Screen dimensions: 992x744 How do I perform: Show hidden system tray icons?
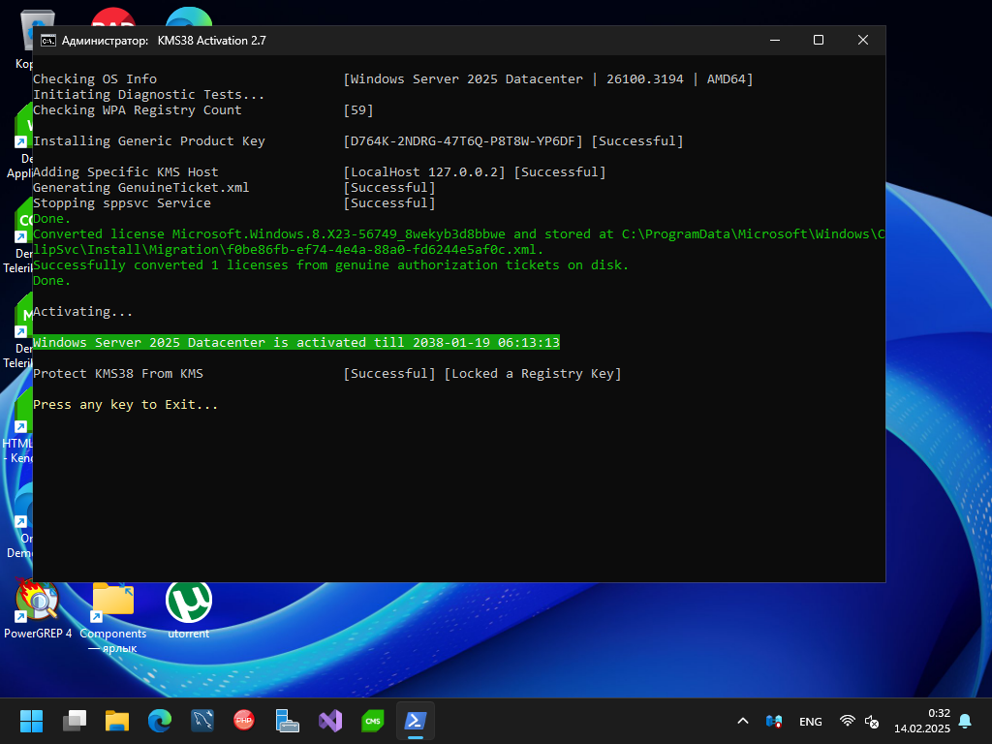click(743, 721)
